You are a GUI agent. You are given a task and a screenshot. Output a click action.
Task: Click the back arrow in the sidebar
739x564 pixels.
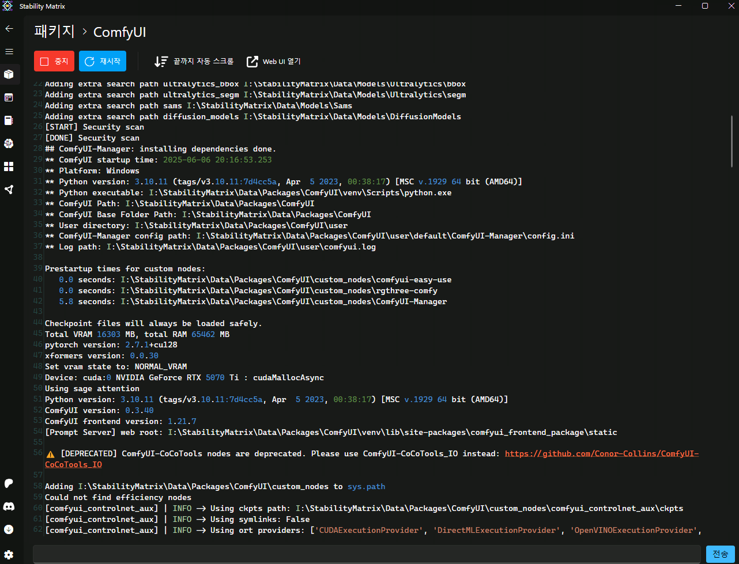[x=9, y=28]
